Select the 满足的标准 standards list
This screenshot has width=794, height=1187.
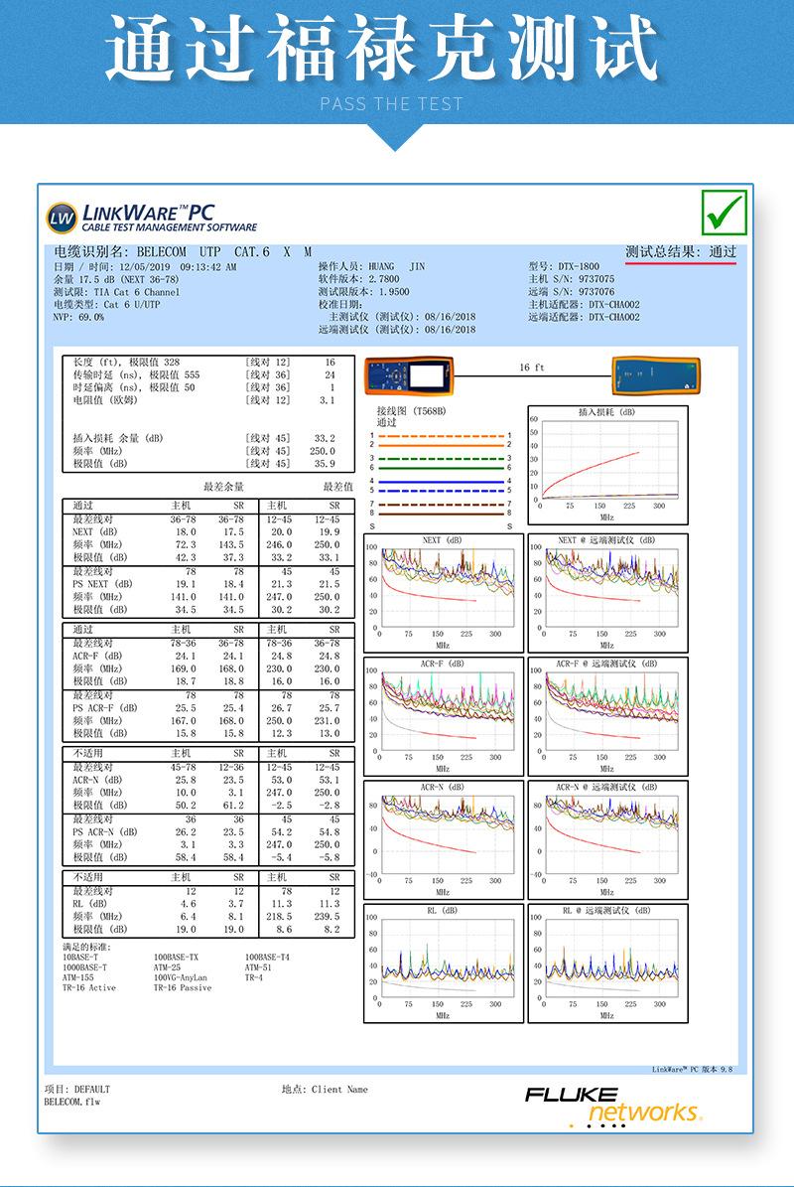coord(176,967)
